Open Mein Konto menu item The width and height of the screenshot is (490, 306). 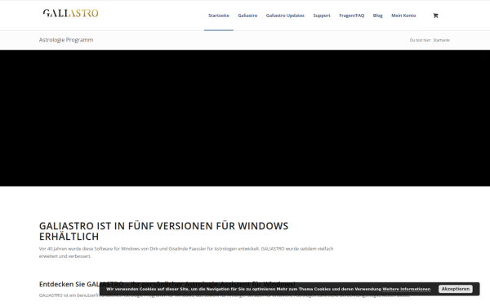coord(403,16)
